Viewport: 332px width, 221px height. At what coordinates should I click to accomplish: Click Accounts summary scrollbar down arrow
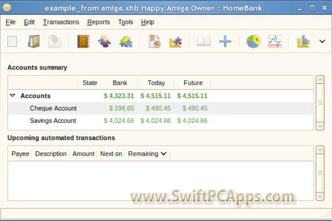point(320,126)
